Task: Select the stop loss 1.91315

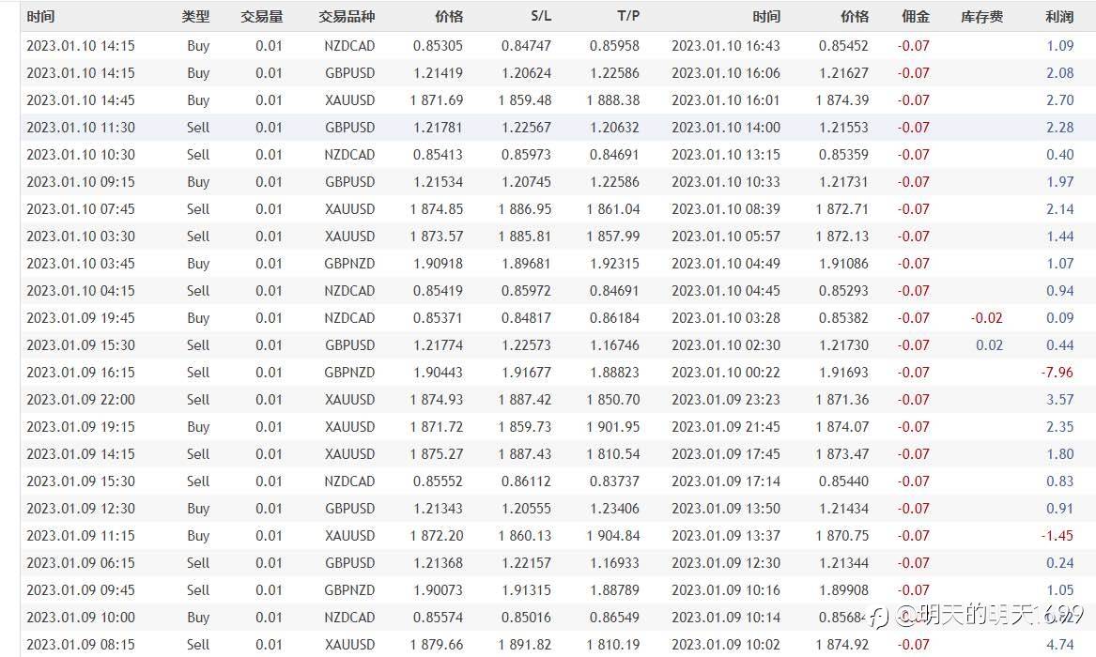Action: (526, 590)
